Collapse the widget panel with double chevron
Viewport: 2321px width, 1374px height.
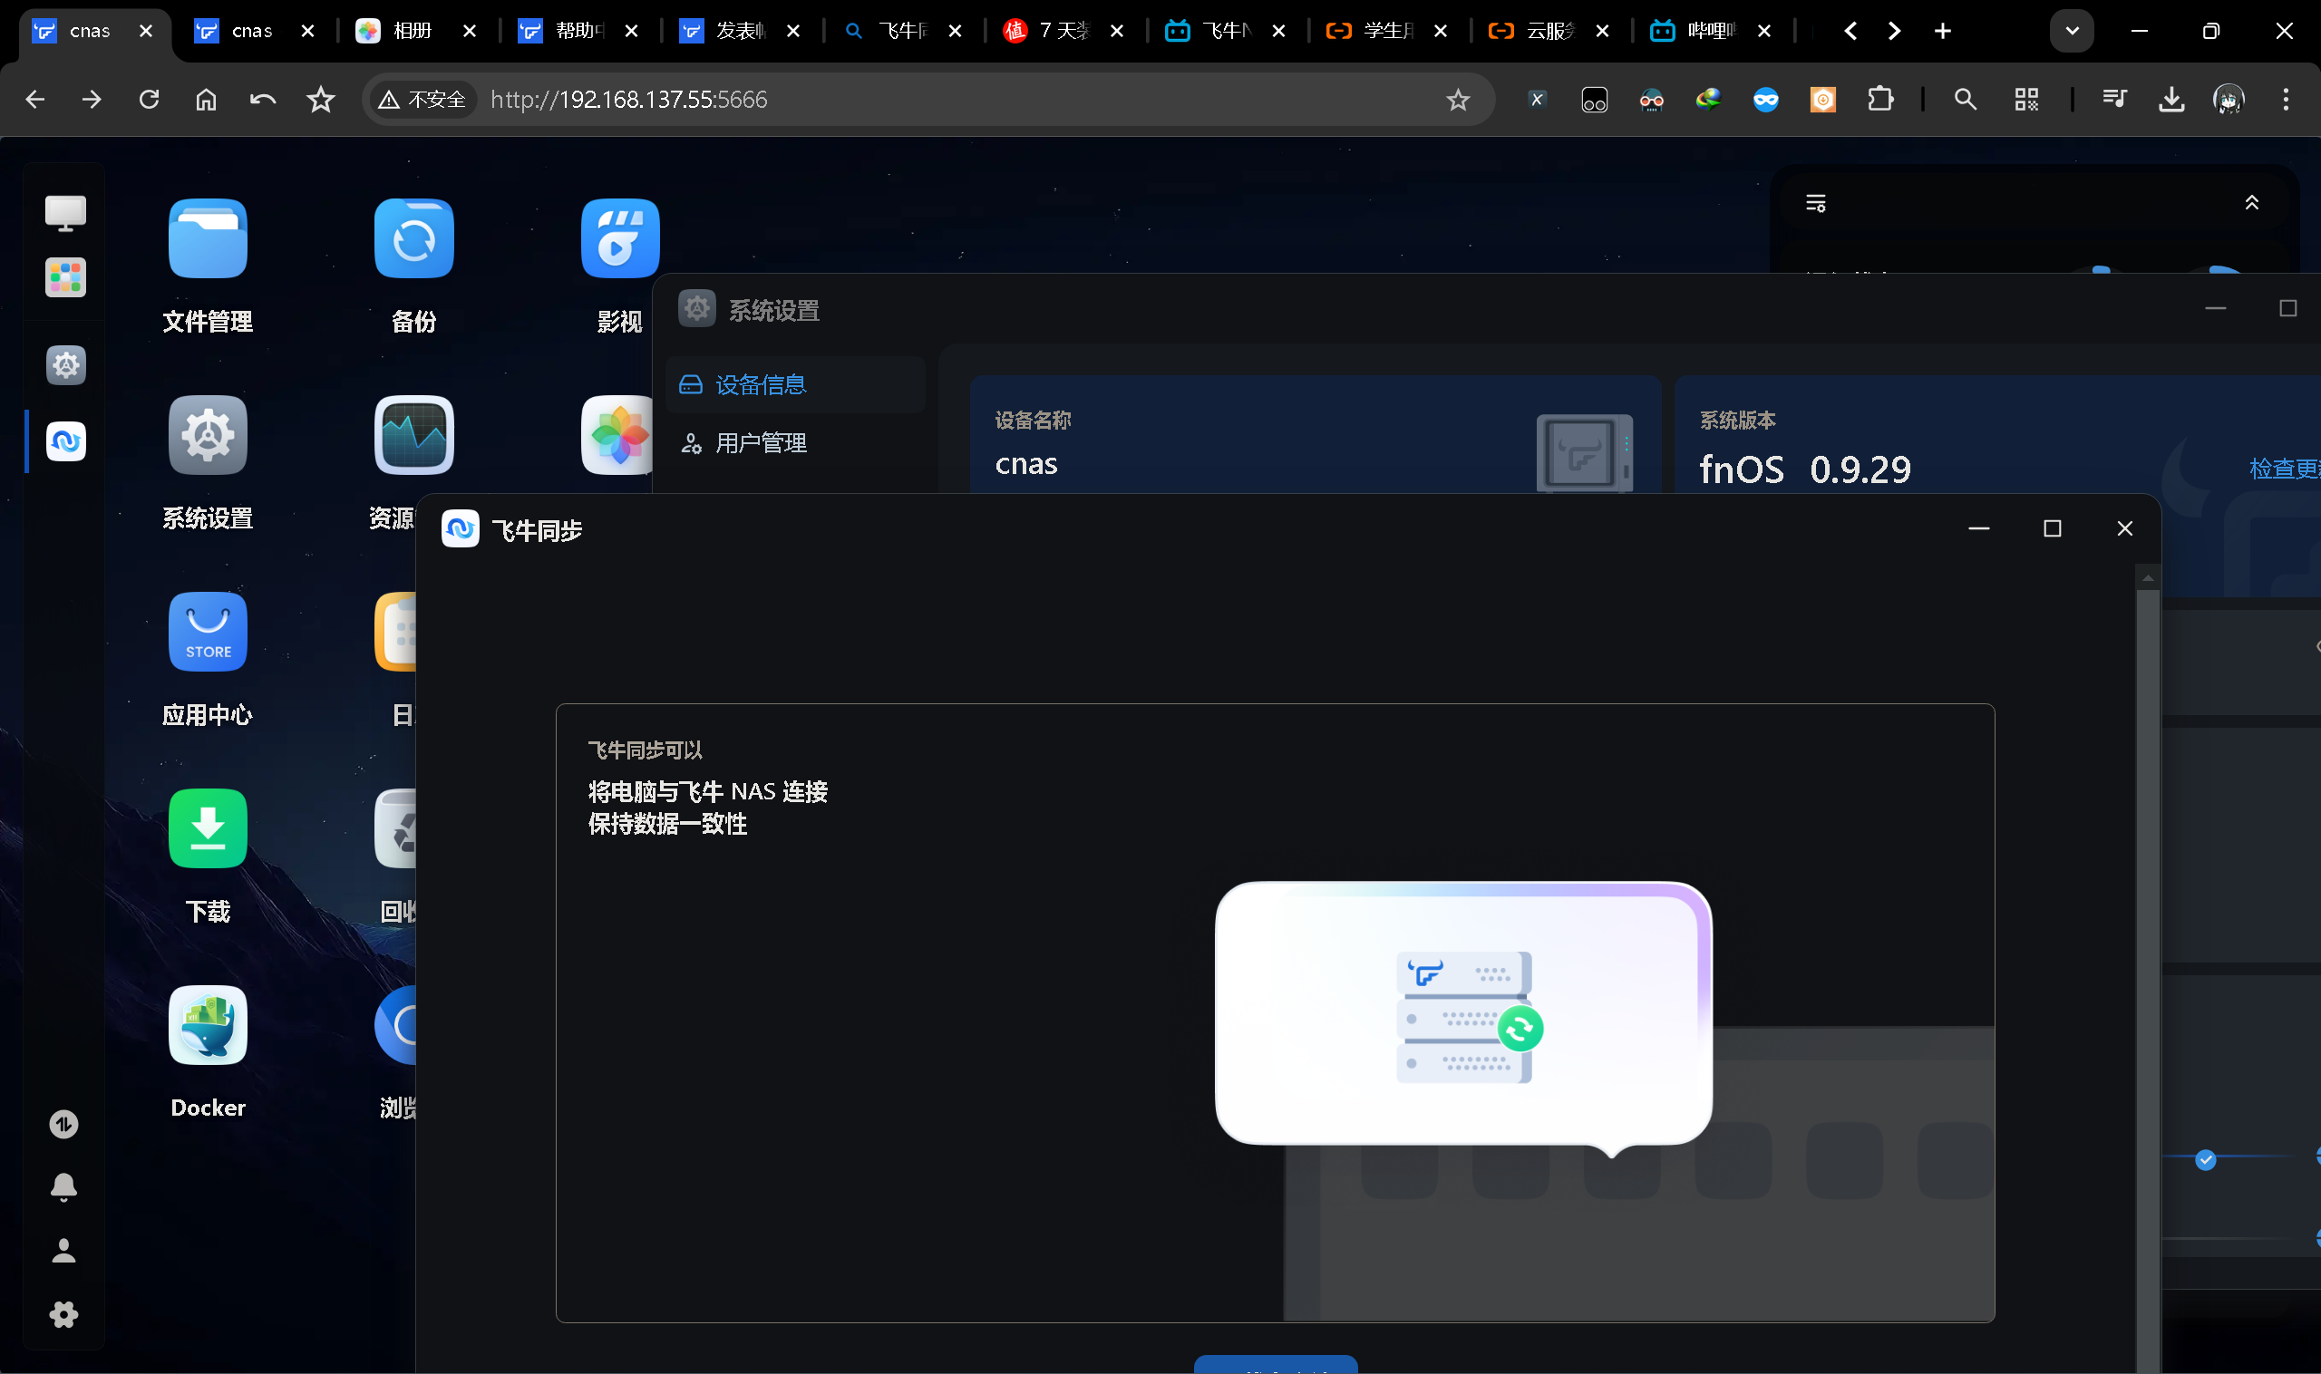point(2251,203)
